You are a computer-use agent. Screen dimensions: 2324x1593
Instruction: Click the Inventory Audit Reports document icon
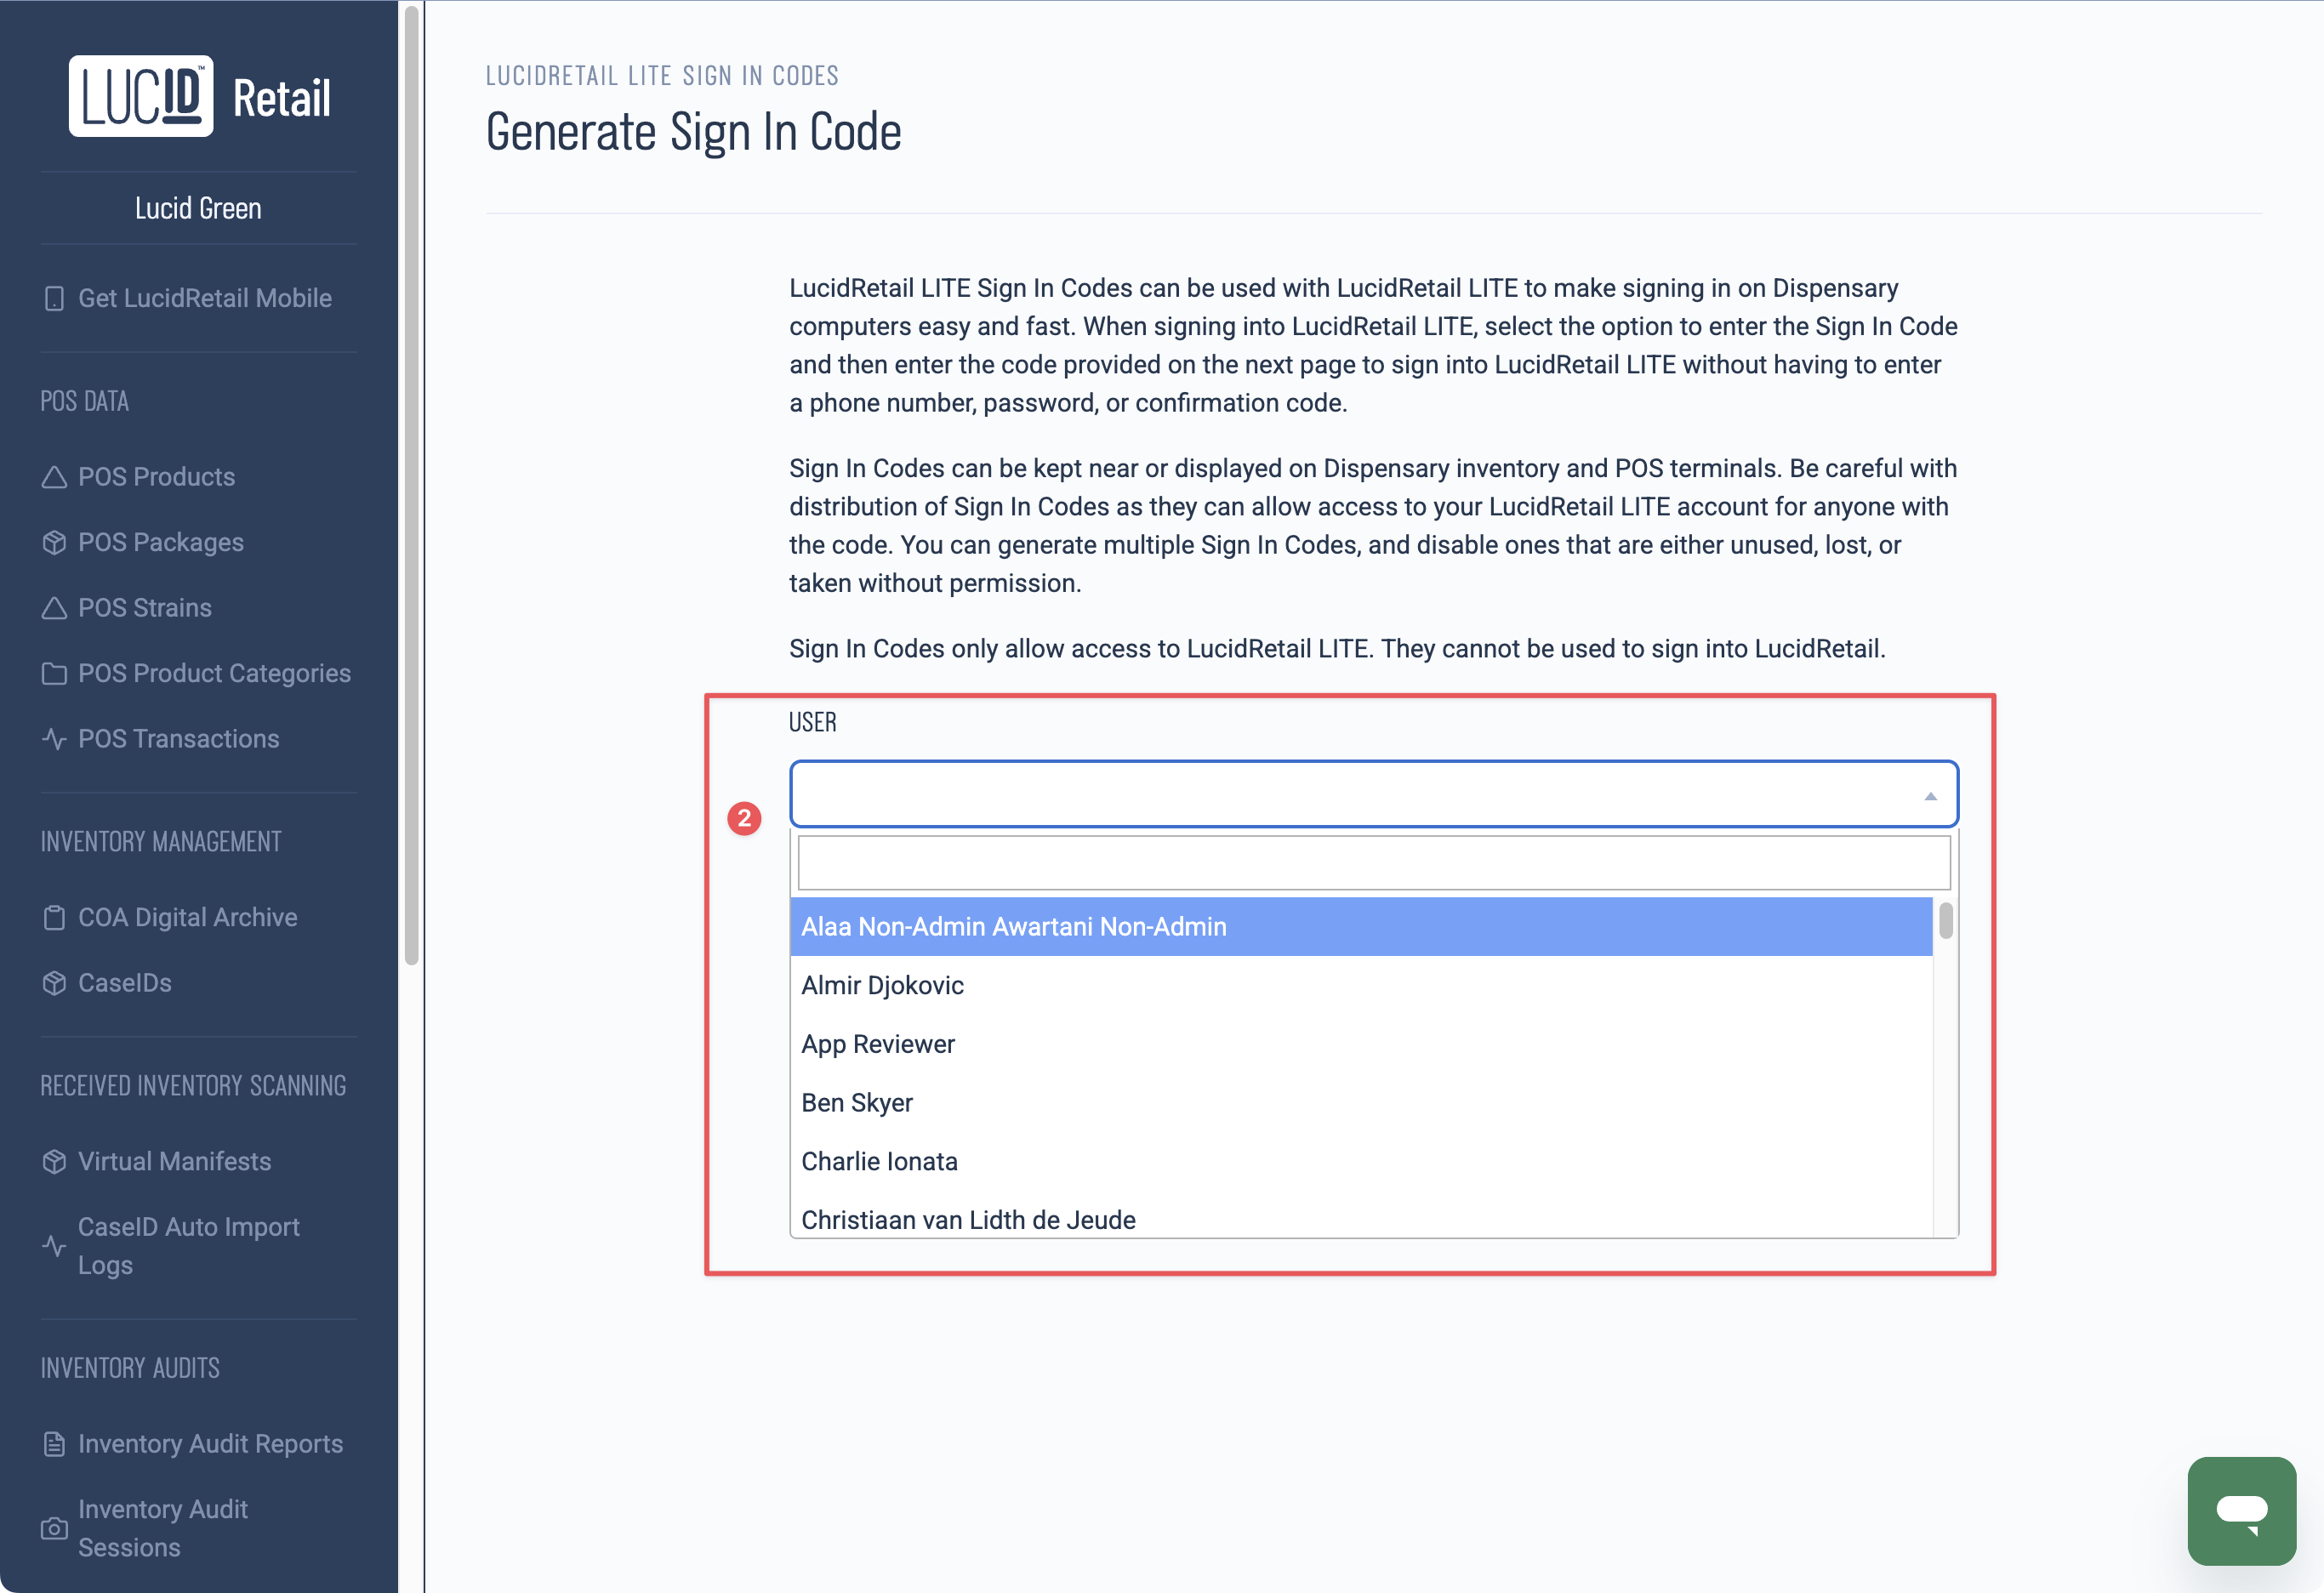[55, 1443]
